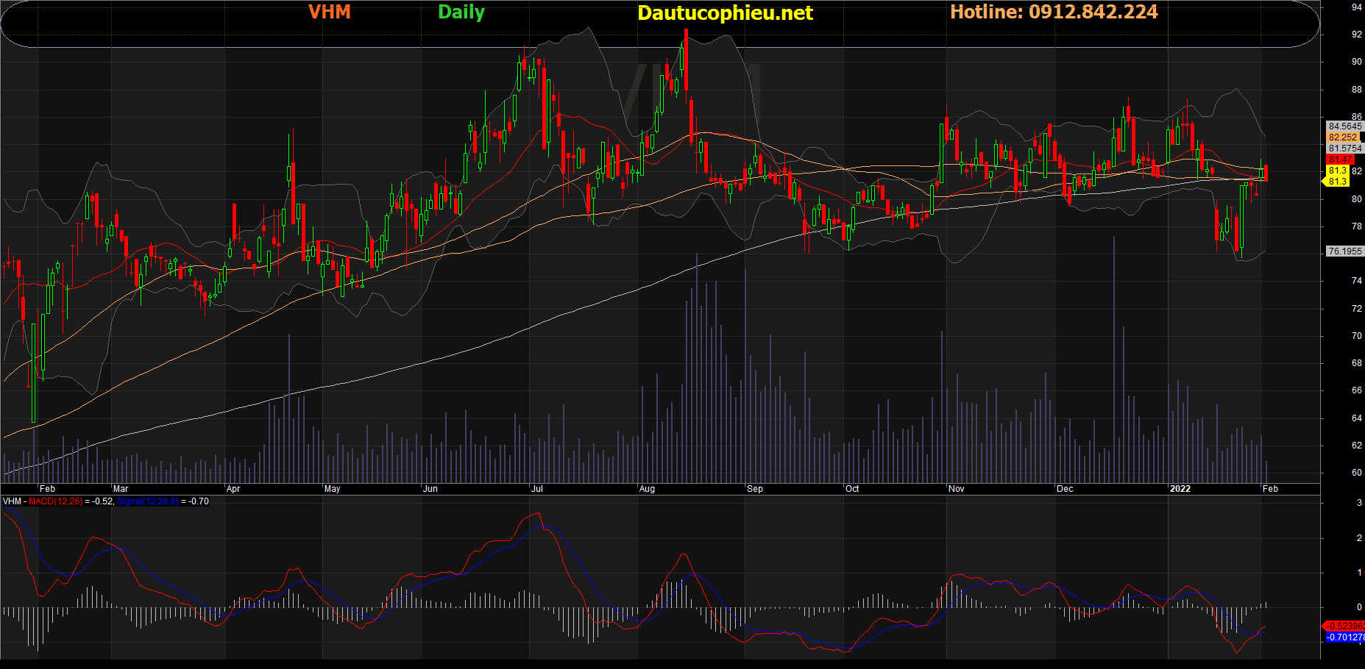Screen dimensions: 1365x669
Task: Click the orange 82.252 price tag
Action: 1343,137
